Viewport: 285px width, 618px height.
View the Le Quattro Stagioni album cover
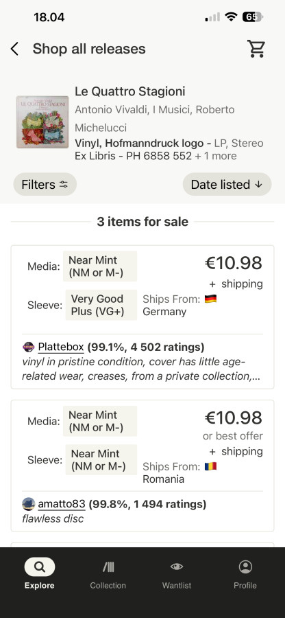click(42, 122)
